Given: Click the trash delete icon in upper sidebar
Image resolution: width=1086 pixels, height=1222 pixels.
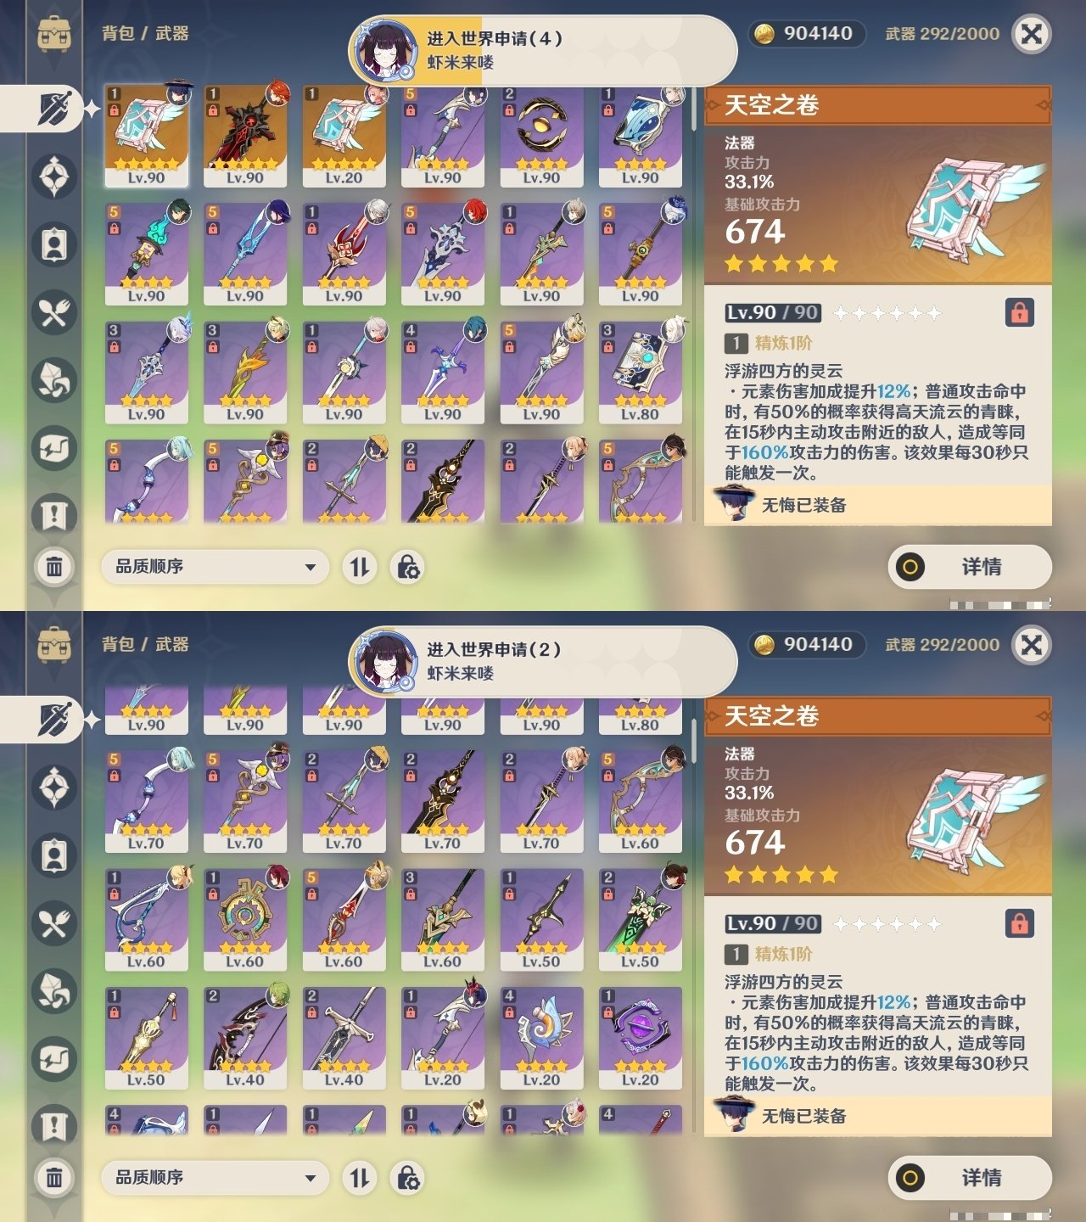Looking at the screenshot, I should (54, 566).
